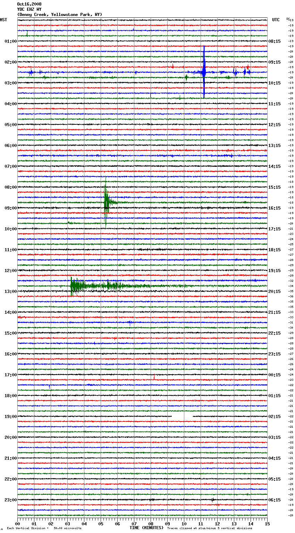Select the 10:00 MST hour label
The height and width of the screenshot is (533, 295).
(x=11, y=229)
